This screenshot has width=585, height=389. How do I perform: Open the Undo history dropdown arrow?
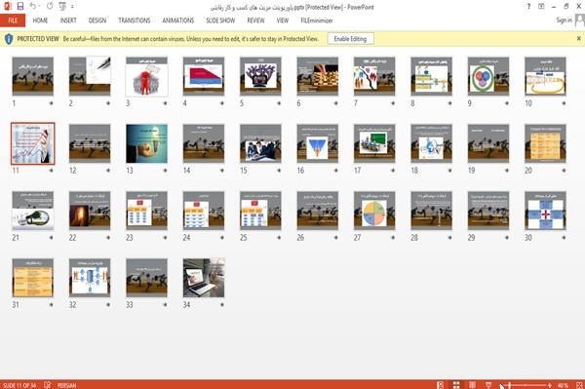pyautogui.click(x=40, y=7)
